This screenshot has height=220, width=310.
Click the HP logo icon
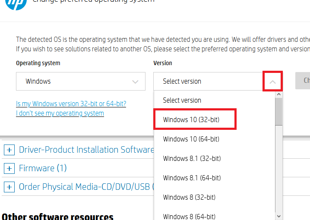16,4
